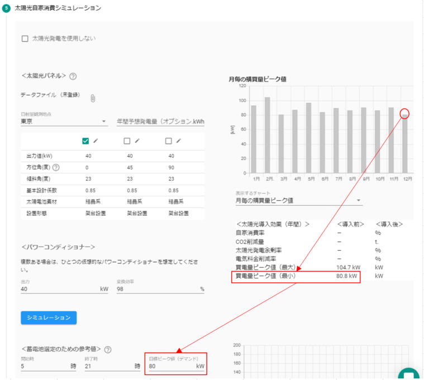Open help for 蓄電池選定のための参考値
The width and height of the screenshot is (424, 380).
[108, 350]
